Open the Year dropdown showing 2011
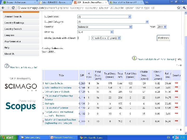Screen dimensions: 187x140 [162, 27]
